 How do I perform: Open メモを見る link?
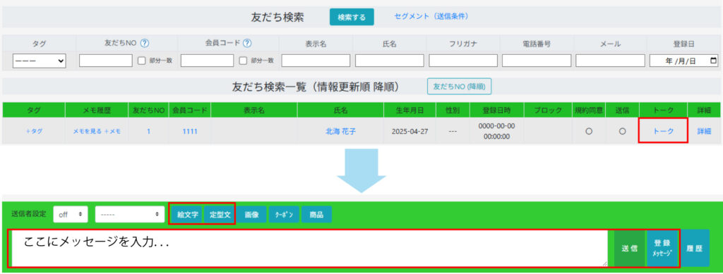(87, 131)
